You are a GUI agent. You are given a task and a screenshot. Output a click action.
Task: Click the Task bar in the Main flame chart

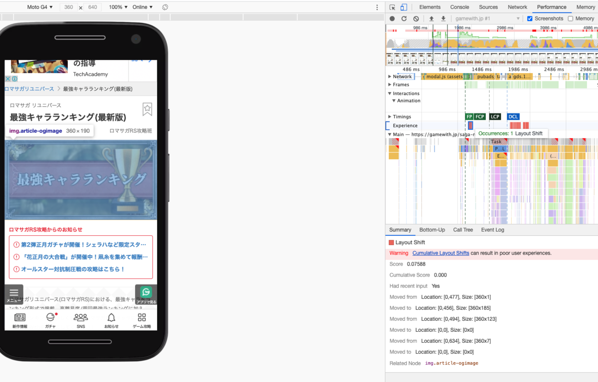pyautogui.click(x=496, y=142)
